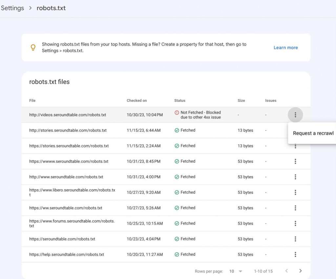Click the lightbulb tip icon
Image resolution: width=336 pixels, height=279 pixels.
click(x=33, y=47)
